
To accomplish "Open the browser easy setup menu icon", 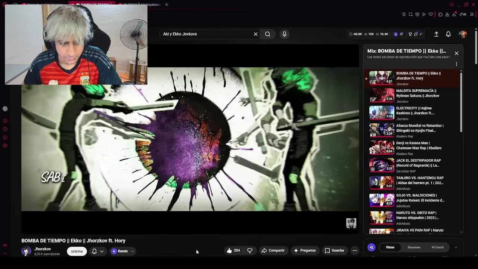I will [x=472, y=15].
